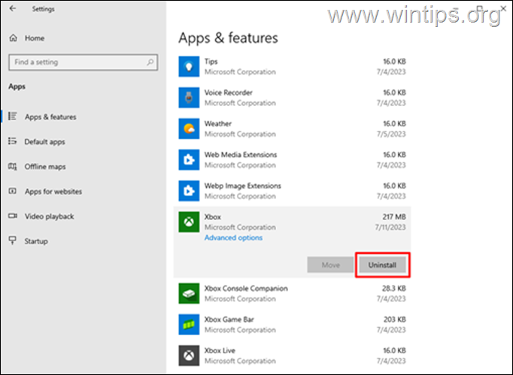Select the Weather app name
Viewport: 513px width, 375px height.
(218, 123)
